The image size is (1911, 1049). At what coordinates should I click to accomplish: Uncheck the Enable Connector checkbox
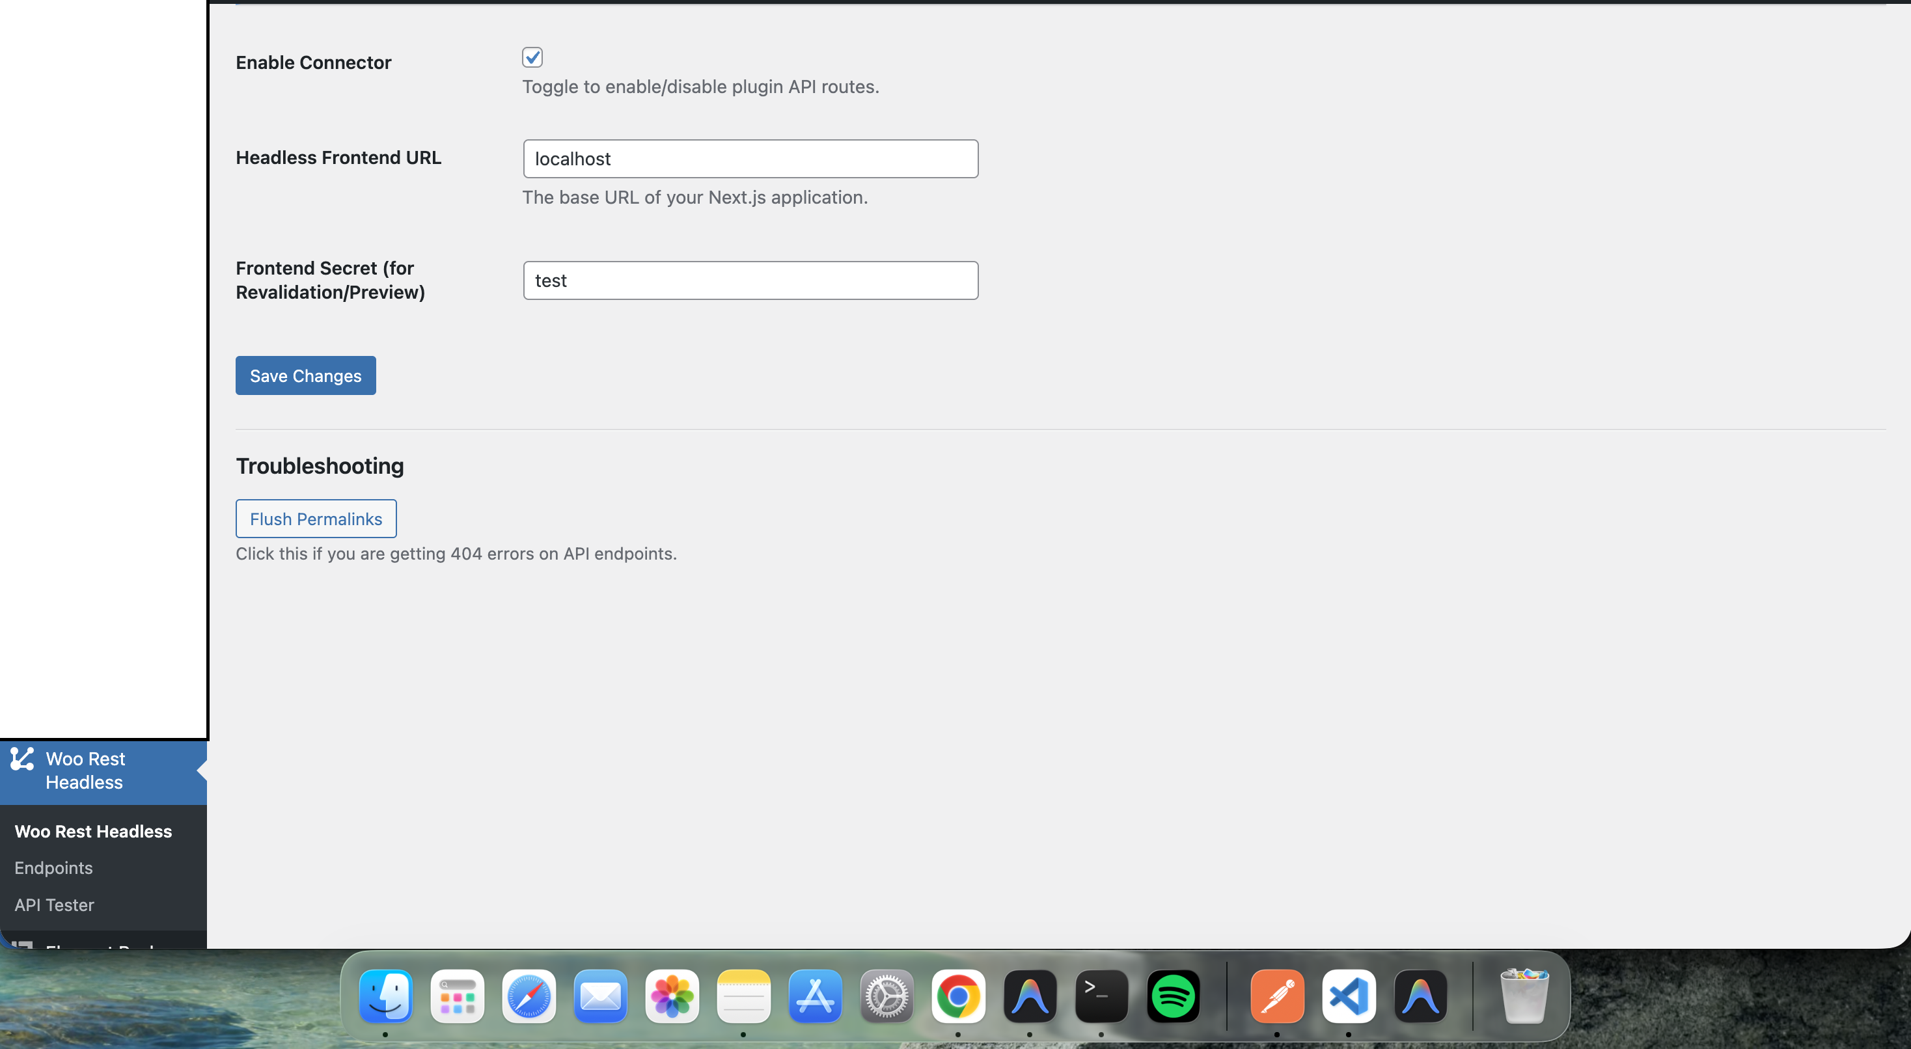click(x=532, y=57)
